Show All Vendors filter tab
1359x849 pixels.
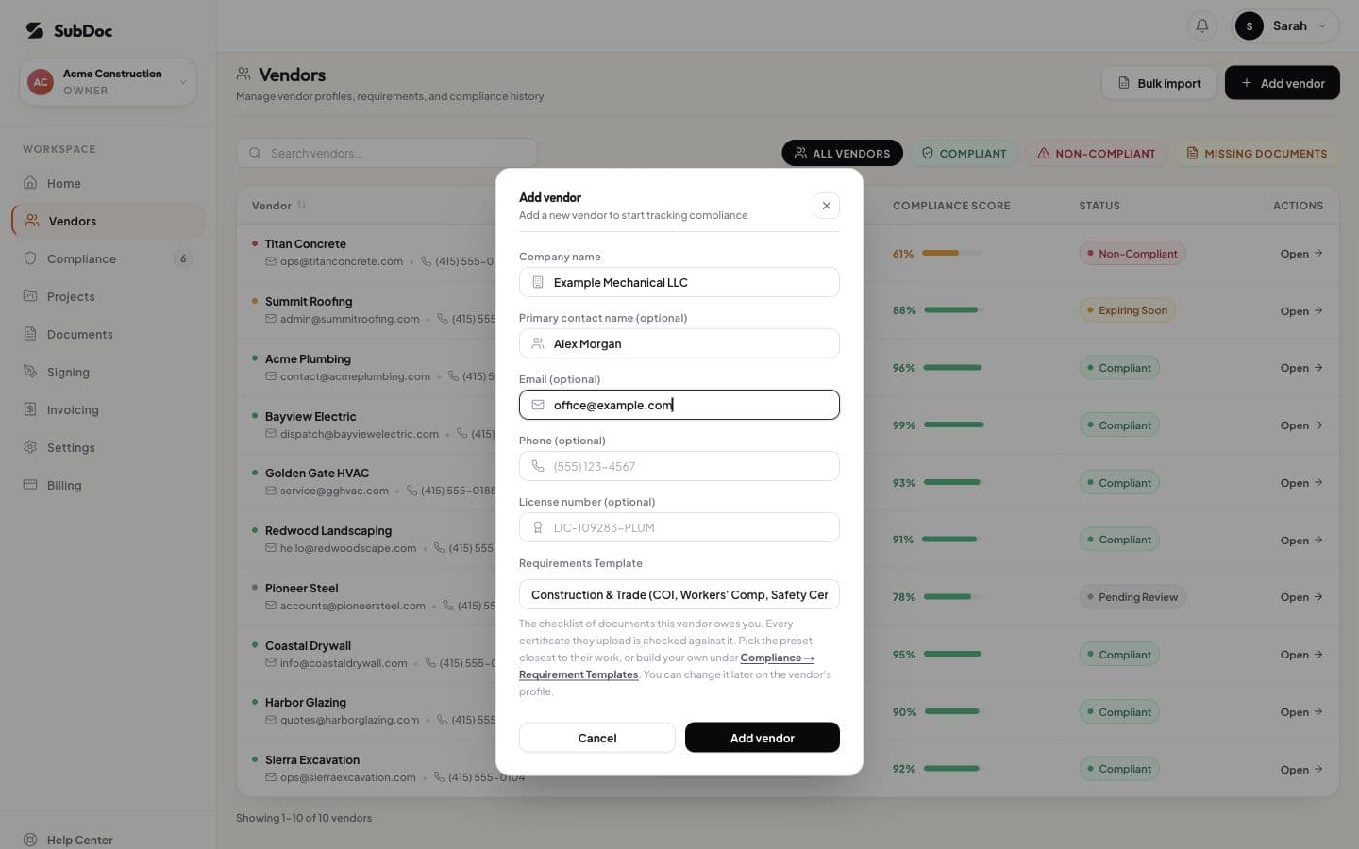pyautogui.click(x=842, y=153)
